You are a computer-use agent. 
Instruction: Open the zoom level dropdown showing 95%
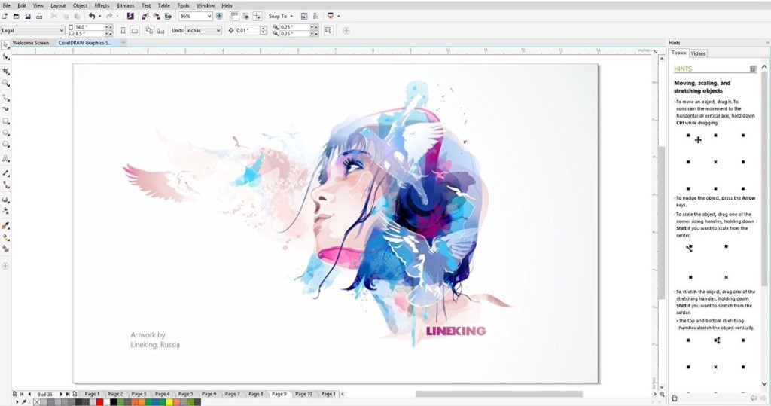(x=209, y=17)
